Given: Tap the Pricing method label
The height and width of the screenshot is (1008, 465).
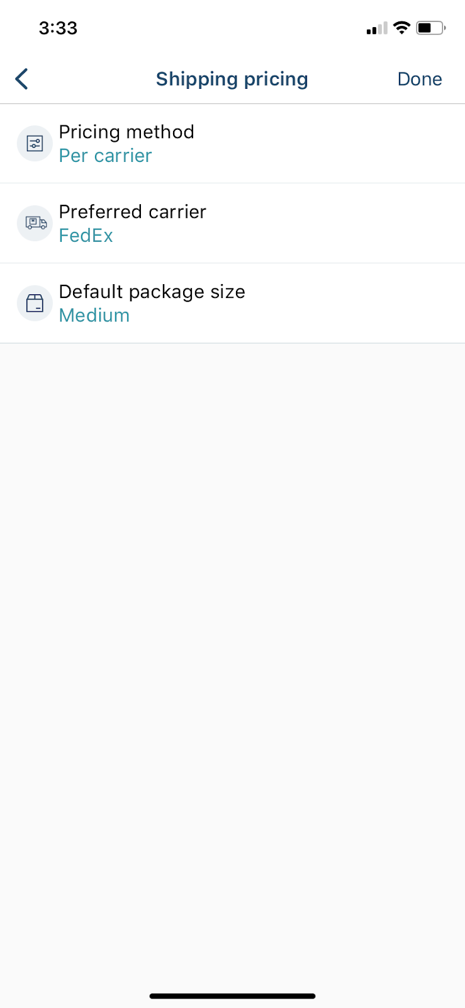Looking at the screenshot, I should coord(126,132).
